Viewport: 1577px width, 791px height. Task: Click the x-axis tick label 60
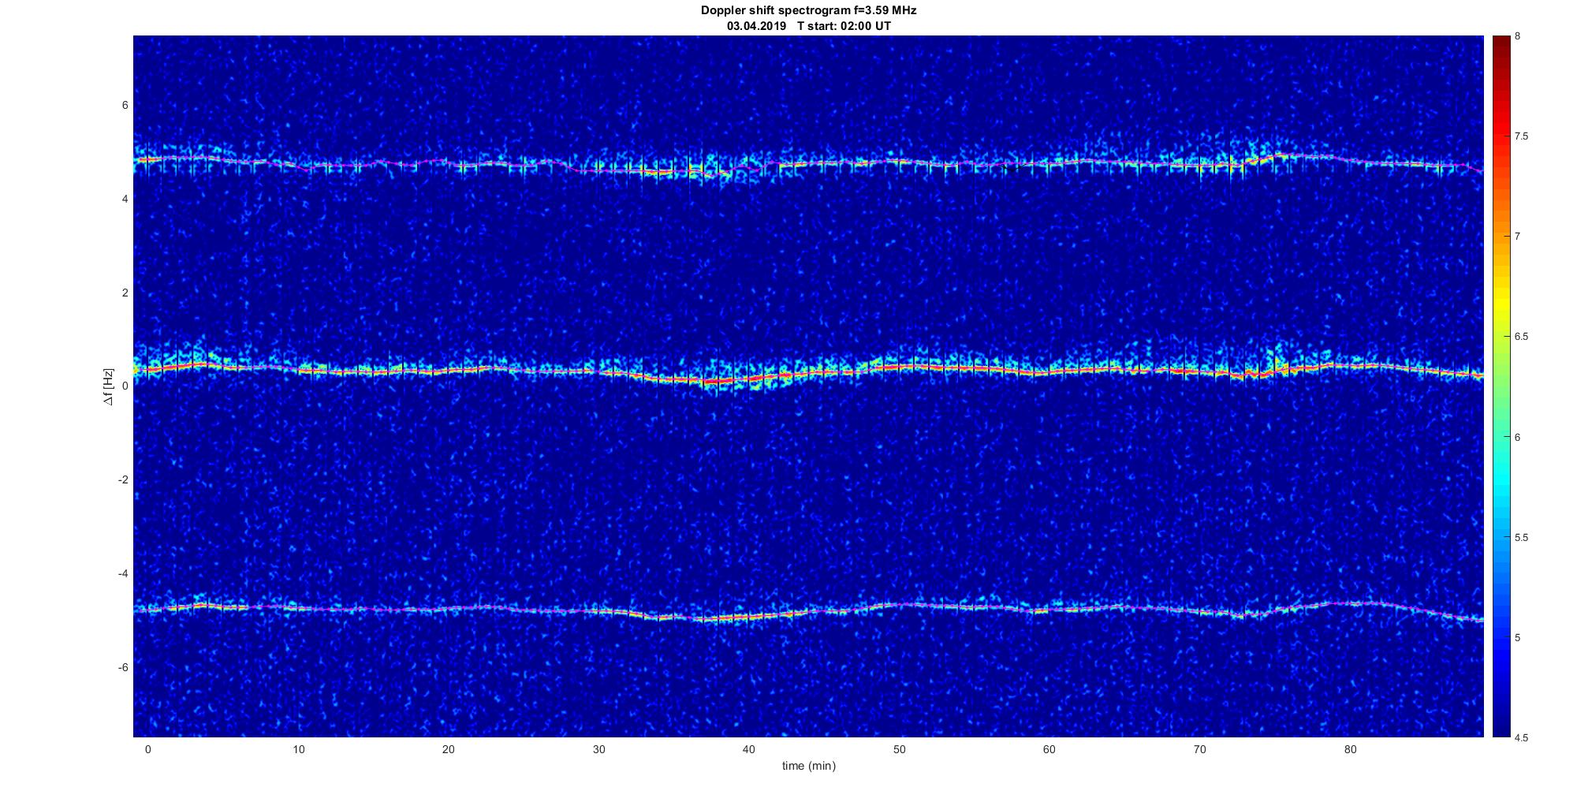click(1049, 749)
